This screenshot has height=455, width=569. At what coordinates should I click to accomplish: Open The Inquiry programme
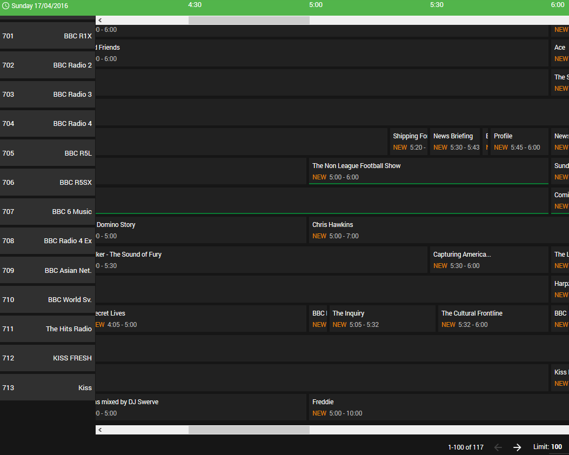(383, 319)
